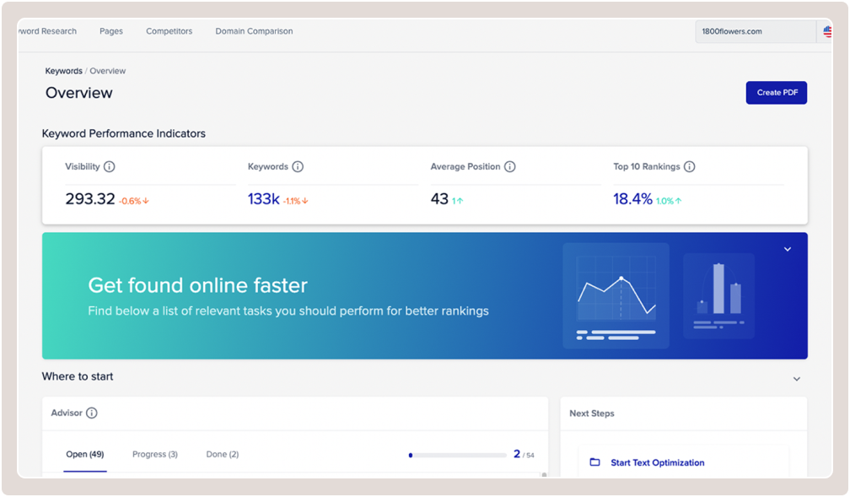Click the folder icon beside Start Text Optimization
Image resolution: width=850 pixels, height=497 pixels.
(594, 462)
